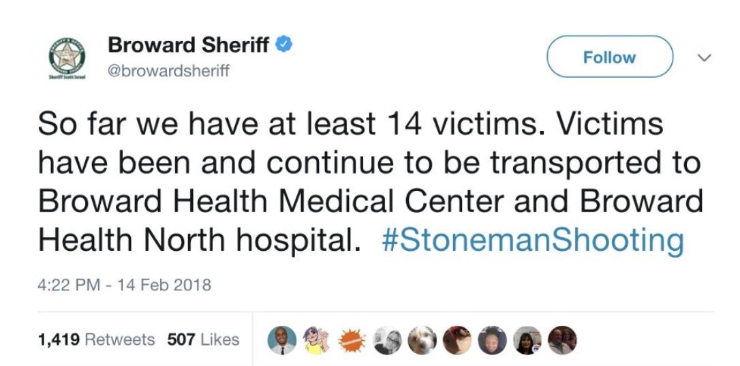740x366 pixels.
Task: Click the blue verified badge
Action: pos(283,46)
